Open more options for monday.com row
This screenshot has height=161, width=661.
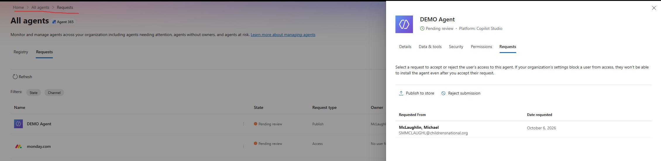[x=244, y=146]
